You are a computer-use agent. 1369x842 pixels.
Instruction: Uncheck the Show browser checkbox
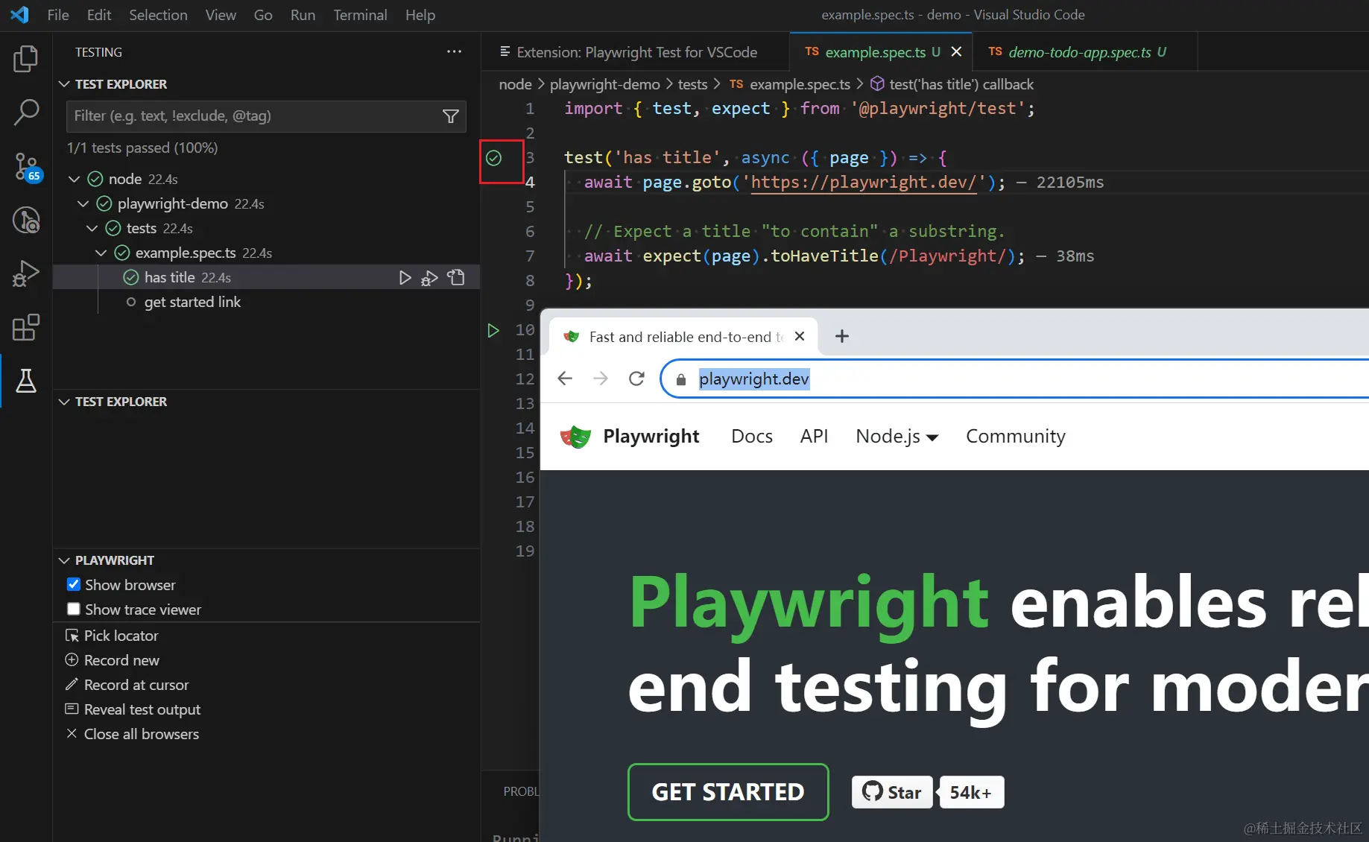pyautogui.click(x=74, y=585)
